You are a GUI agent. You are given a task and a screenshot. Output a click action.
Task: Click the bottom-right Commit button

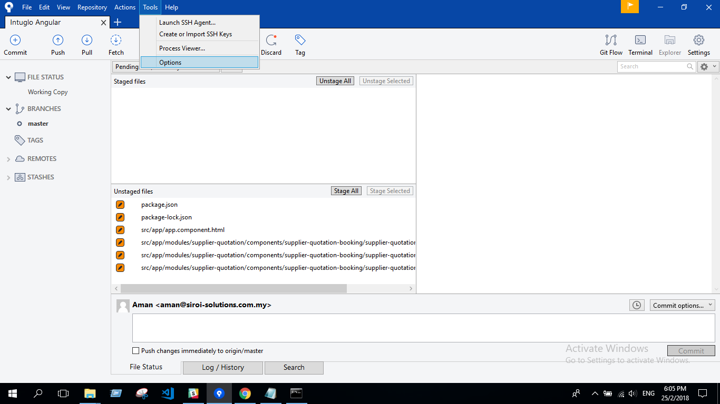[691, 351]
